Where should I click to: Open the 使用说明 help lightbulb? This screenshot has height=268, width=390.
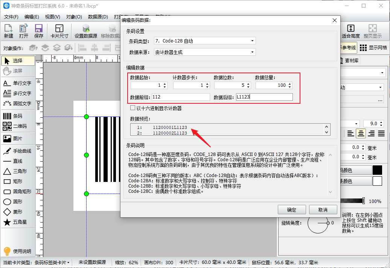pyautogui.click(x=17, y=251)
